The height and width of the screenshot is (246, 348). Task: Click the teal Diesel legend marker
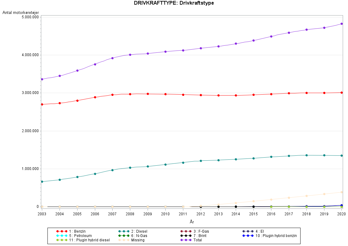pyautogui.click(x=124, y=231)
